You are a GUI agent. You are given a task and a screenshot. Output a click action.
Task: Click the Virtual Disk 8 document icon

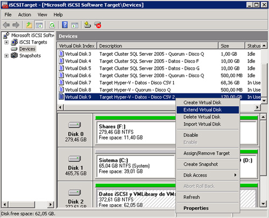coord(61,90)
